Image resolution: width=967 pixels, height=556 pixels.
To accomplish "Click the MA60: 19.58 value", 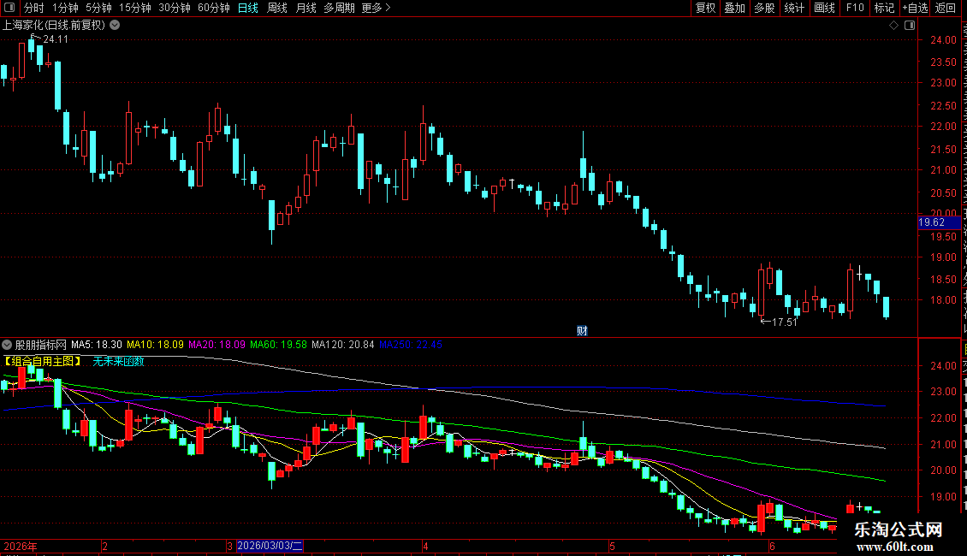I will point(278,345).
